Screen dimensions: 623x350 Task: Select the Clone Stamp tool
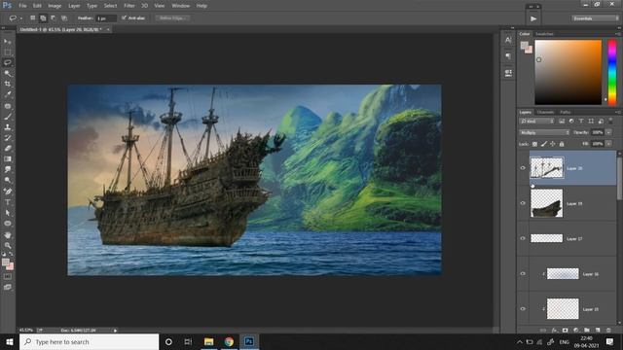tap(8, 127)
